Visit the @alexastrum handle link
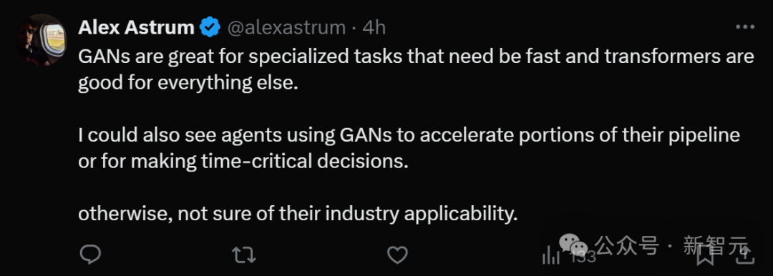The image size is (773, 276). point(286,28)
